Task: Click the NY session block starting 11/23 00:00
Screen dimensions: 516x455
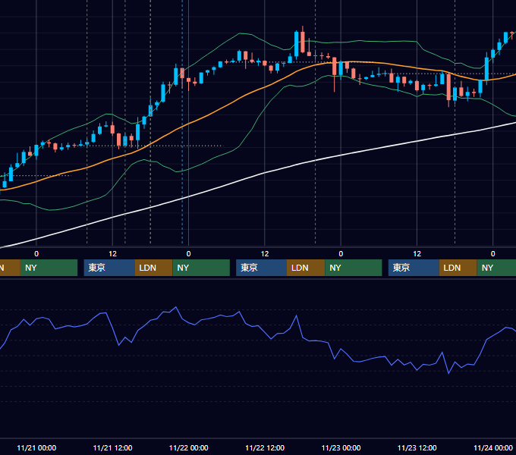Action: pos(354,268)
